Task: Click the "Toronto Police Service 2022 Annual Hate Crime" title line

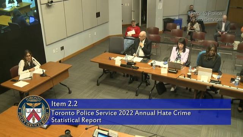Action: (121, 113)
